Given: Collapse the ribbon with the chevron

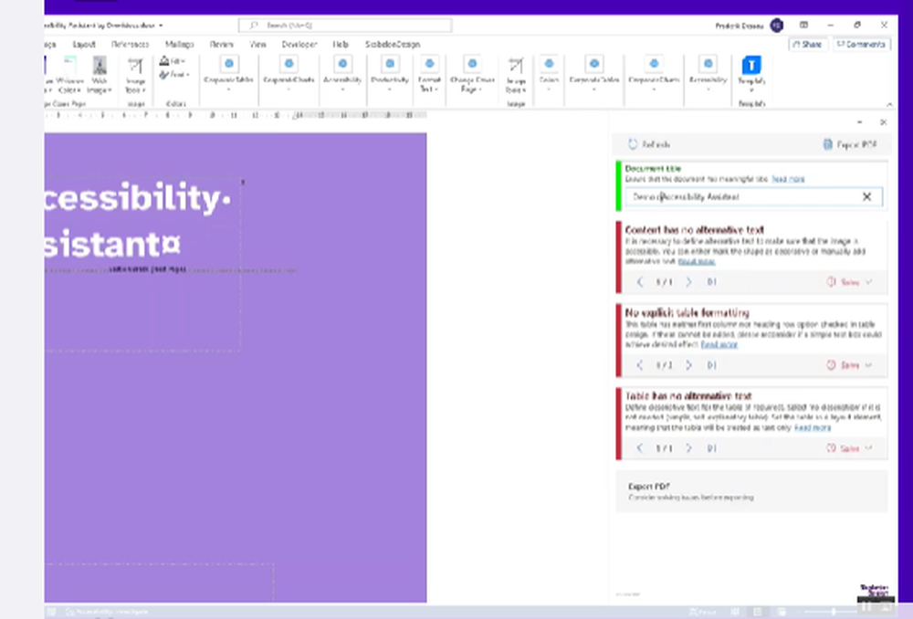Looking at the screenshot, I should (889, 104).
